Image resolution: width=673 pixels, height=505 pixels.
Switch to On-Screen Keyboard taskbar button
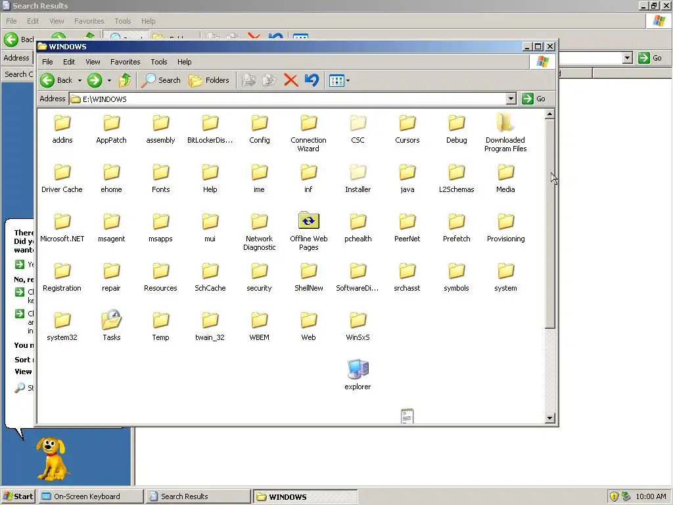[x=91, y=496]
